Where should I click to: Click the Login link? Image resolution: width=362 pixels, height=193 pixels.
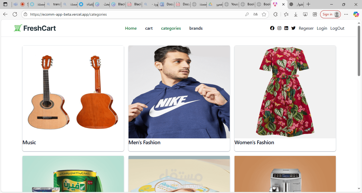pyautogui.click(x=322, y=28)
